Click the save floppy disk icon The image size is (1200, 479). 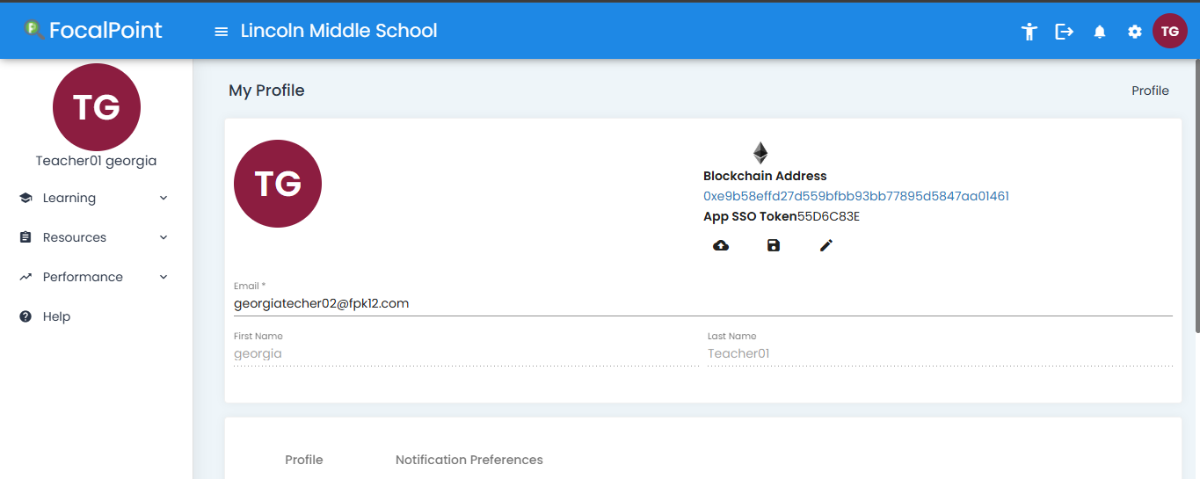[x=774, y=245]
